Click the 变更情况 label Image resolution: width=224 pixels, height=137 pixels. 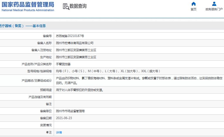(x=46, y=125)
